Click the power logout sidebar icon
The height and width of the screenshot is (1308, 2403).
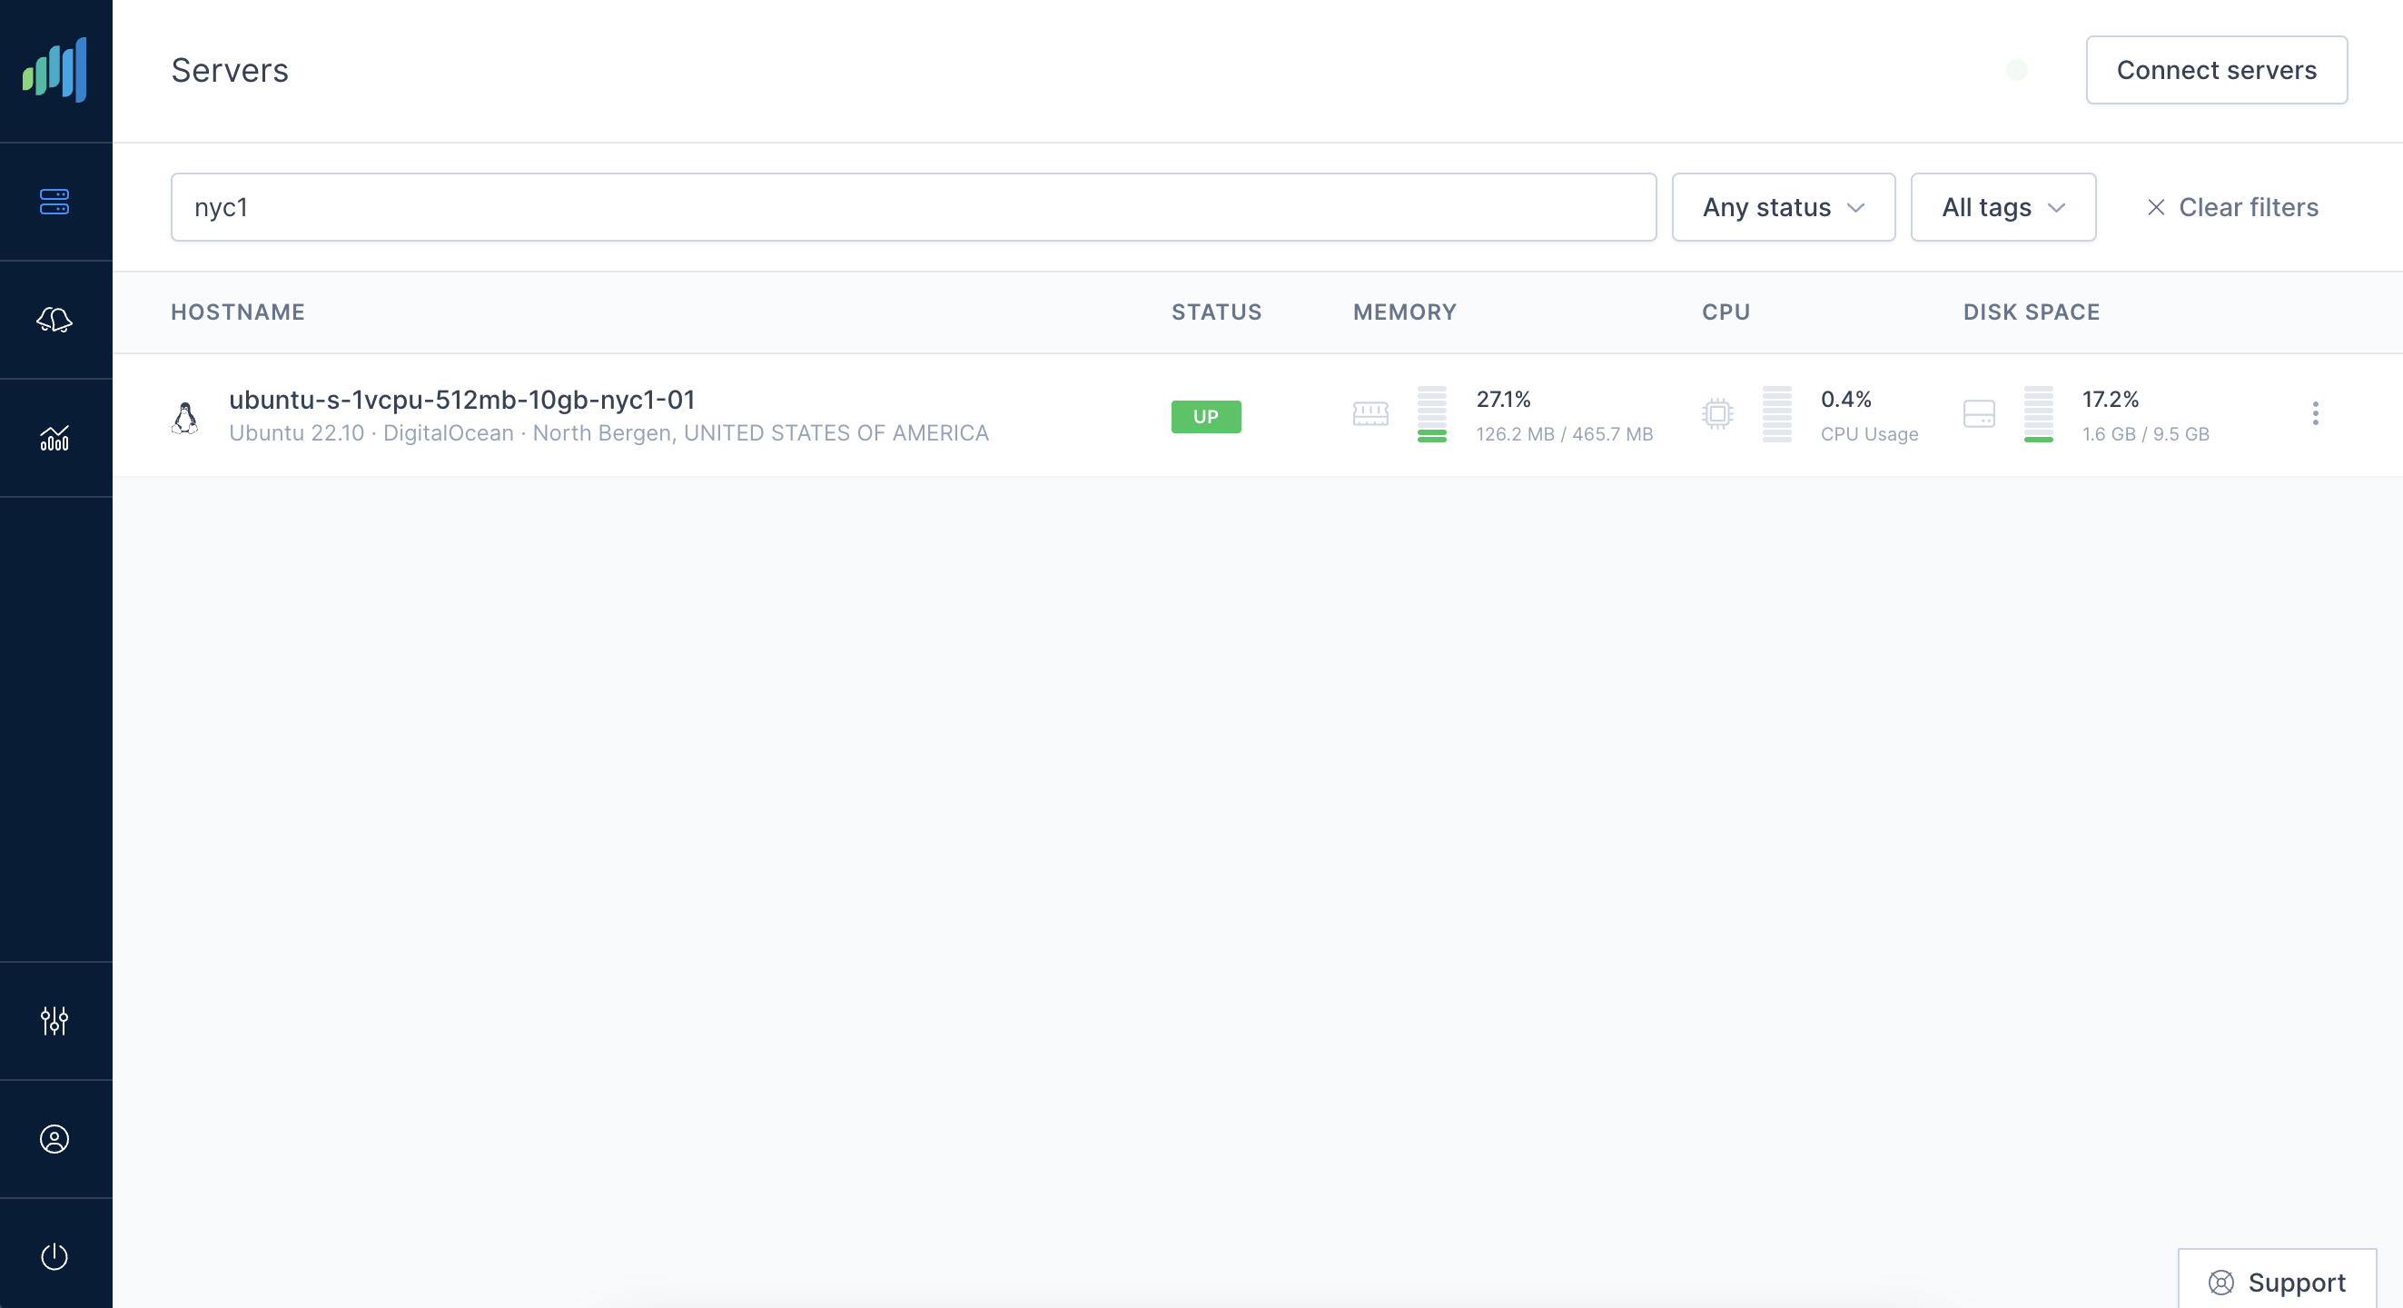pyautogui.click(x=55, y=1257)
